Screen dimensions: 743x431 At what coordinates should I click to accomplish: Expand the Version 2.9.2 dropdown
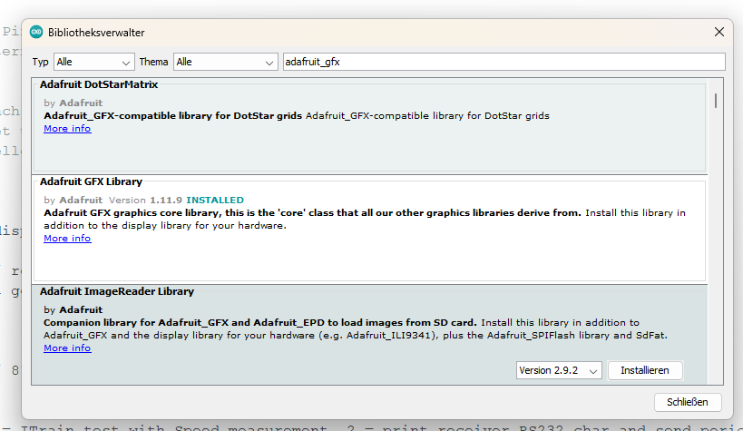[558, 370]
